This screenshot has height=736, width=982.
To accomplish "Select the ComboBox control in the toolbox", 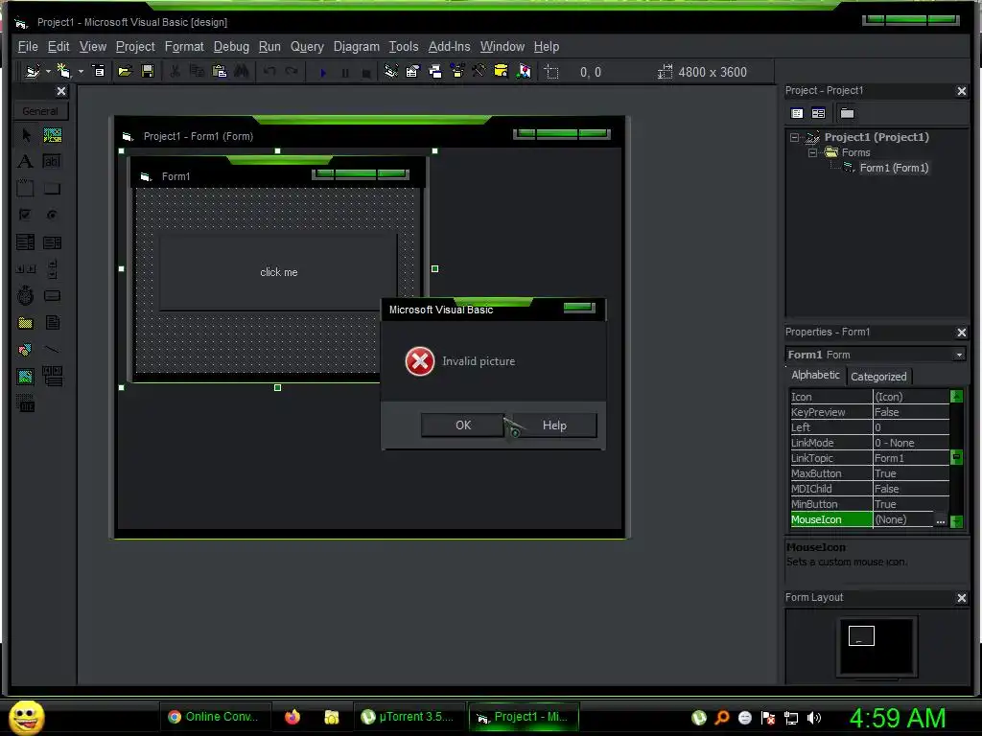I will tap(26, 242).
